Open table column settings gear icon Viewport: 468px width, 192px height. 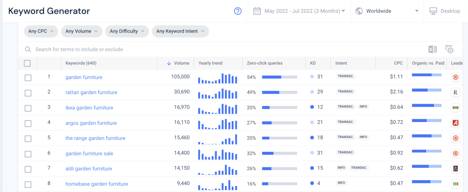point(449,49)
